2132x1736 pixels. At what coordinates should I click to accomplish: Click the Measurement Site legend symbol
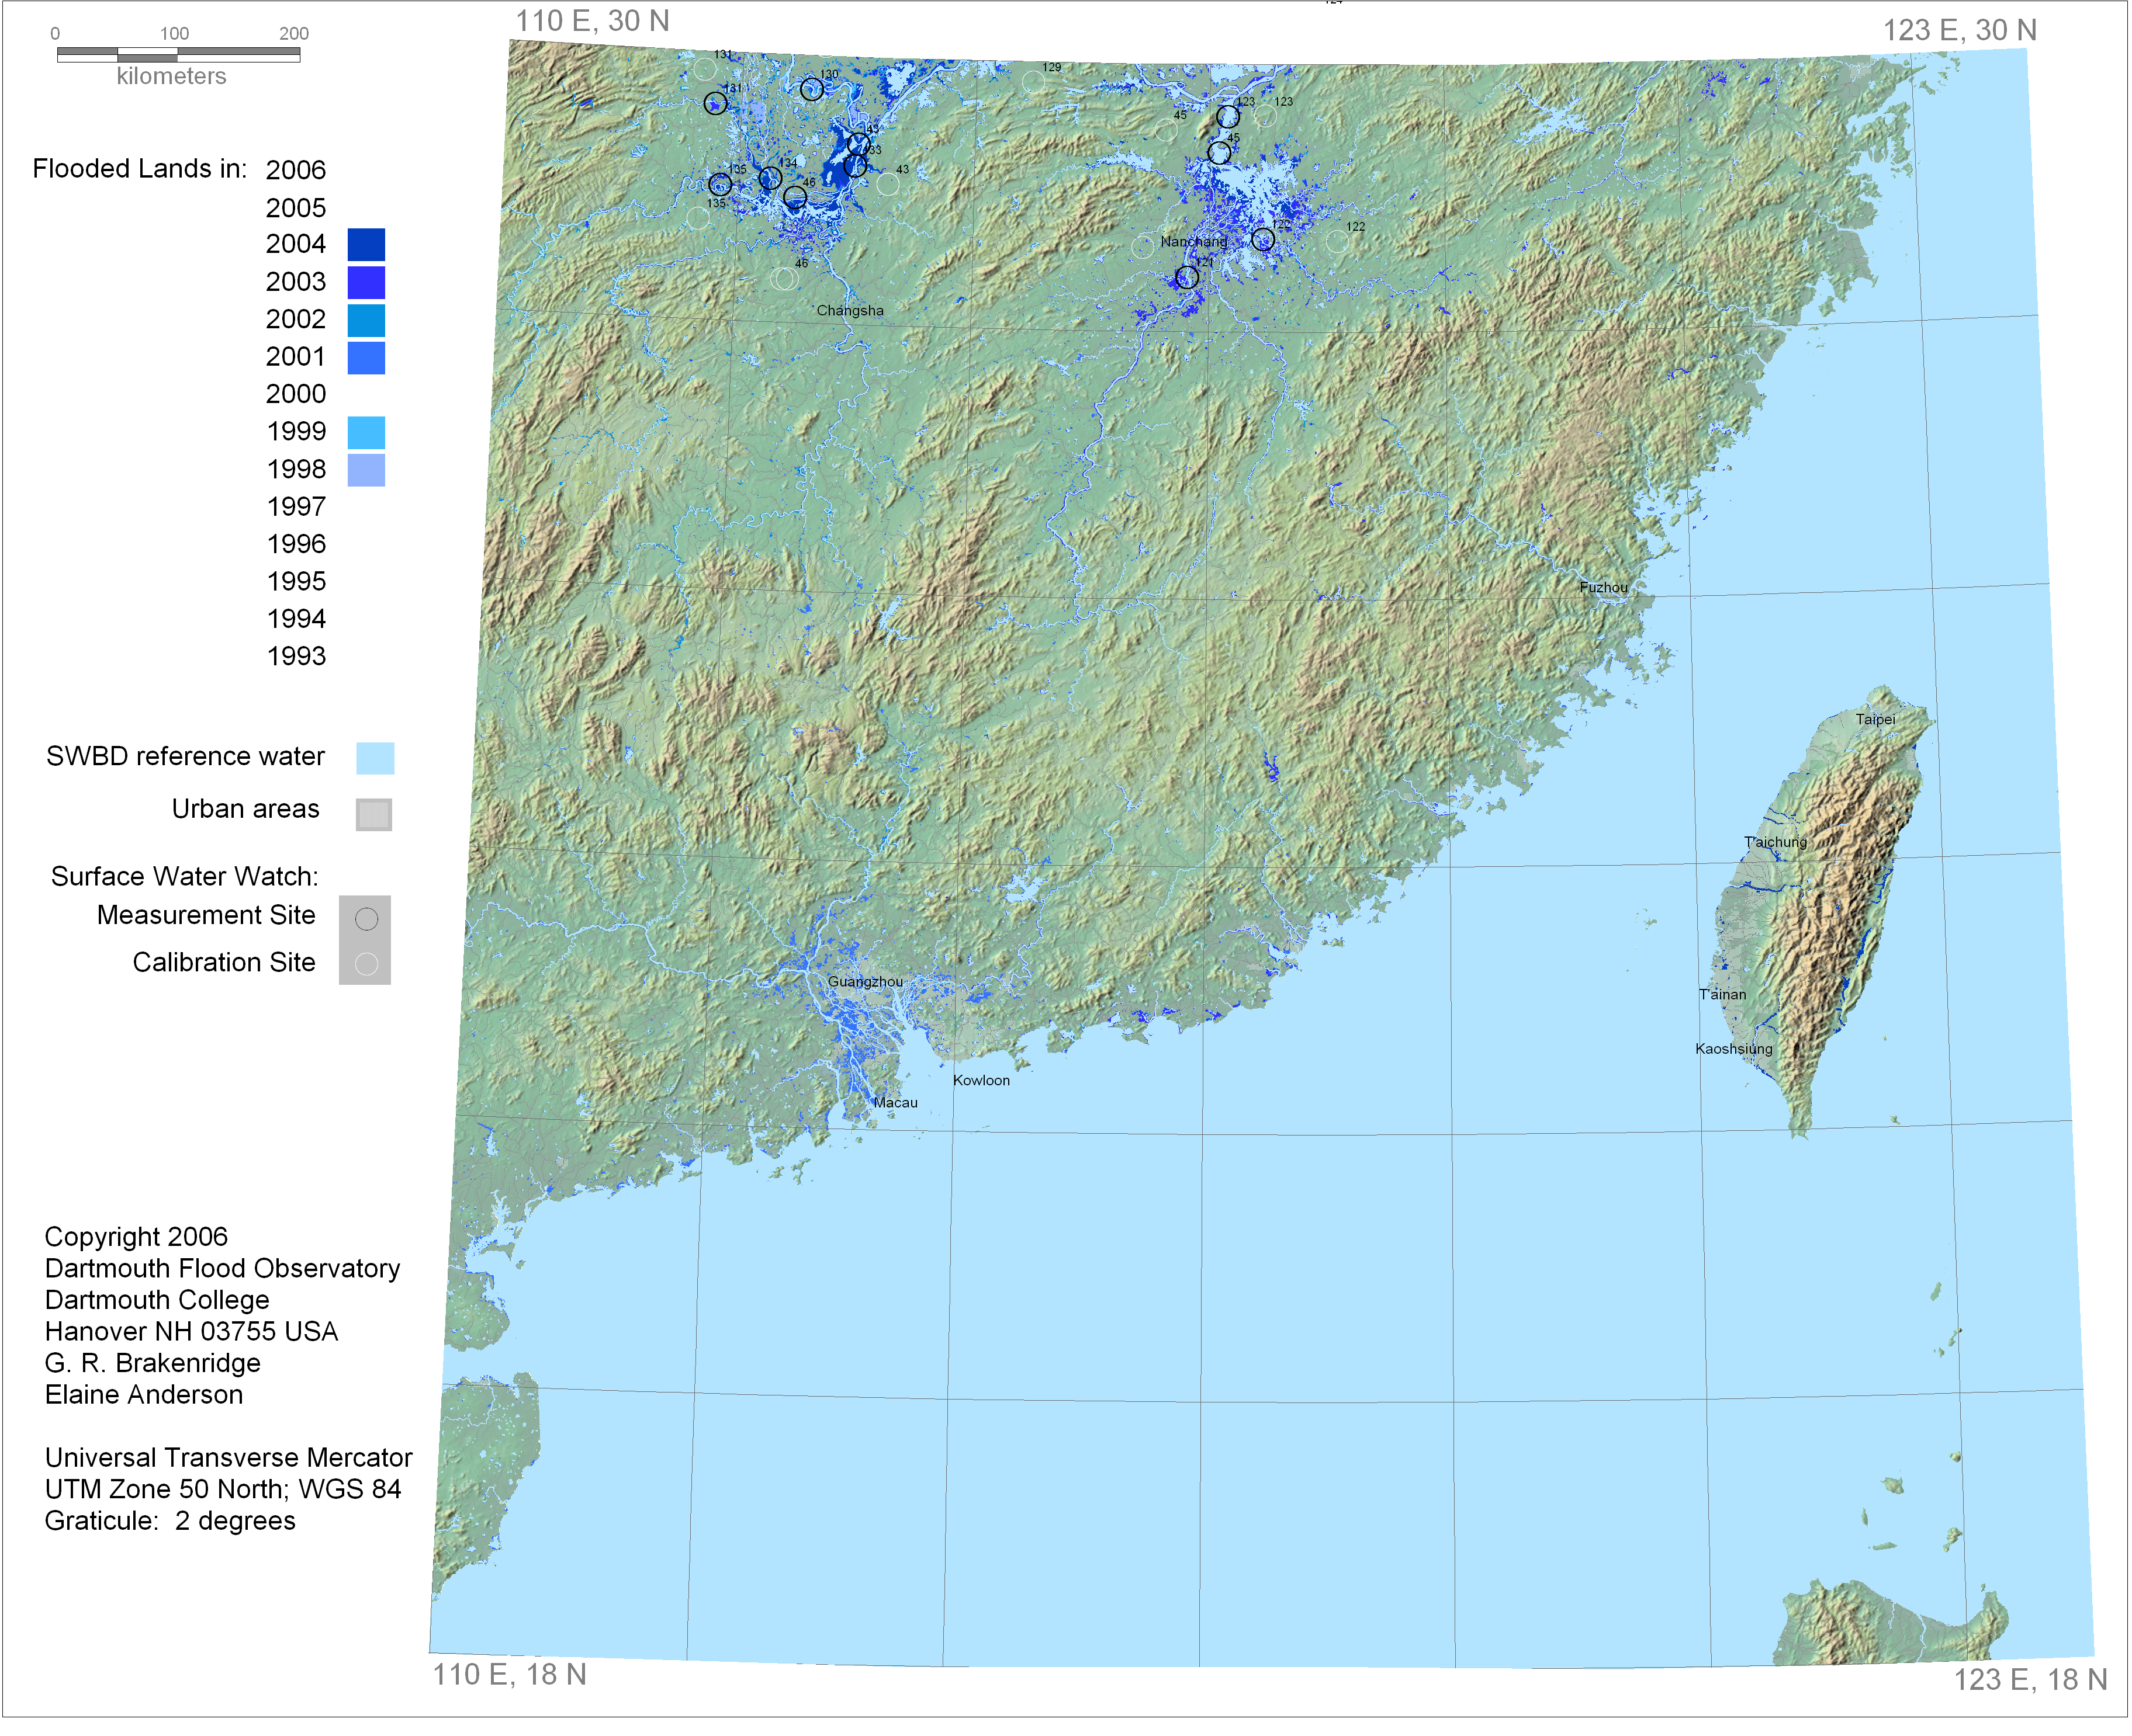pyautogui.click(x=366, y=919)
